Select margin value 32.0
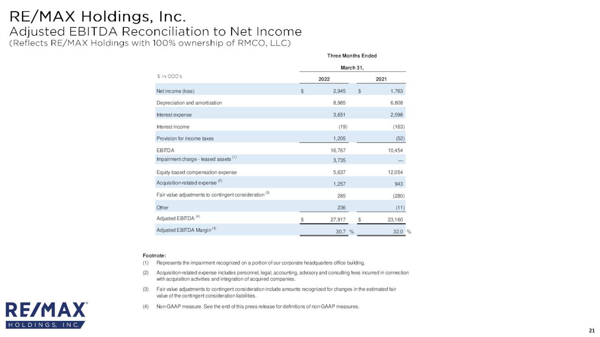Viewport: 600px width, 337px height. (398, 231)
